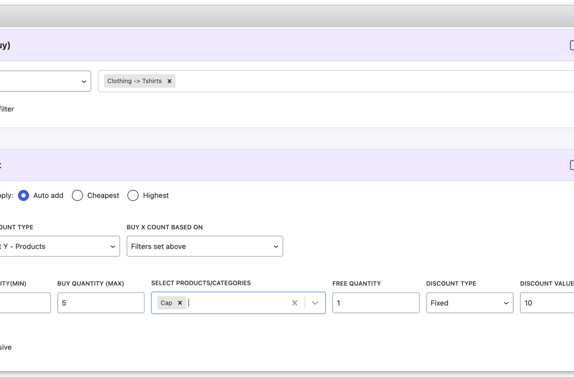This screenshot has width=574, height=377.
Task: Click the "filter" link text
Action: [x=7, y=109]
